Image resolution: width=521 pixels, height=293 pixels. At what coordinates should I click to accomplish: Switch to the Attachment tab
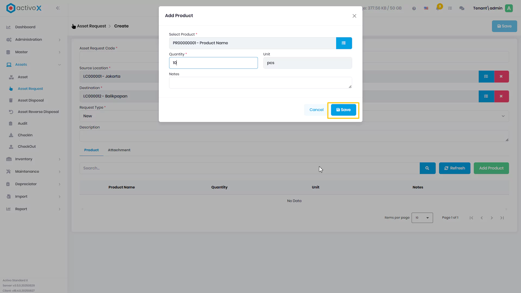tap(119, 150)
